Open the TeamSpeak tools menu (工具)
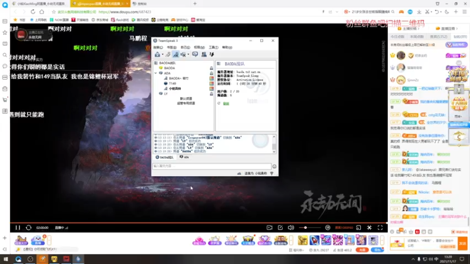The width and height of the screenshot is (470, 264). [x=213, y=48]
